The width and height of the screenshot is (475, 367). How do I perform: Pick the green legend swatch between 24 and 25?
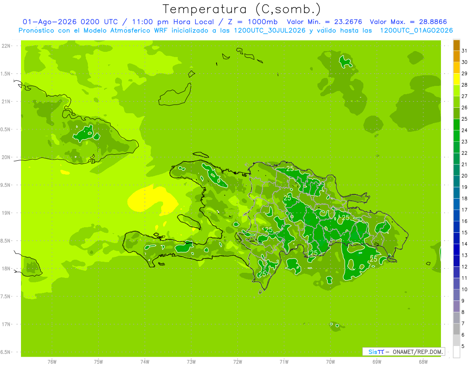[x=456, y=125]
